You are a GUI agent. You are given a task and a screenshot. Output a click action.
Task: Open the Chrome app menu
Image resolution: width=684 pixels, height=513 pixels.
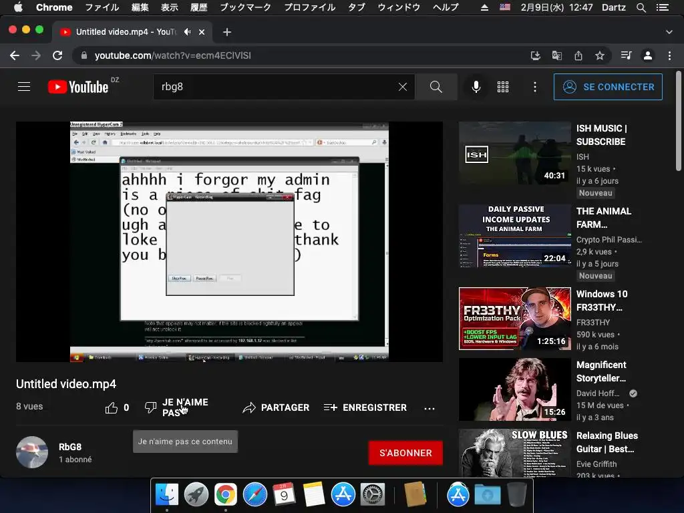pyautogui.click(x=54, y=7)
